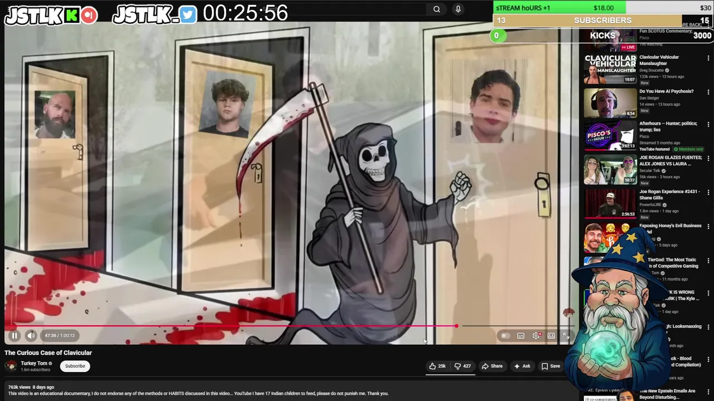Open The New Epstein Emails Are Beyond Disturbing

(668, 394)
